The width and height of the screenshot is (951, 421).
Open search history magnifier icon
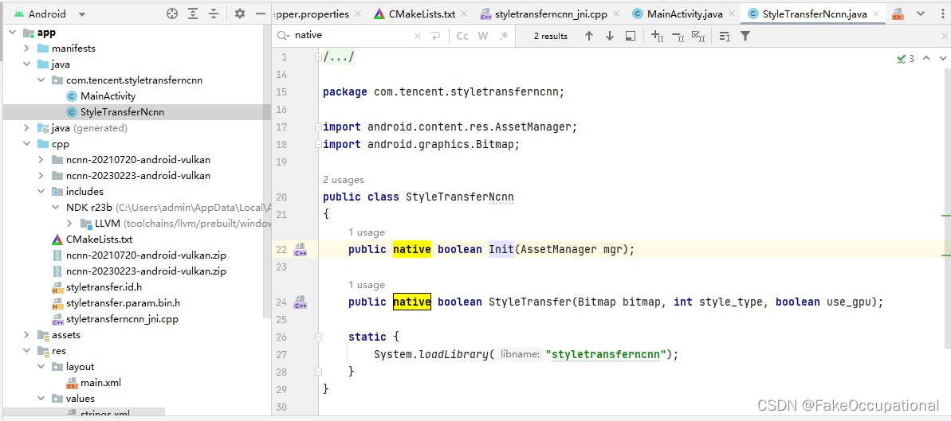click(283, 37)
